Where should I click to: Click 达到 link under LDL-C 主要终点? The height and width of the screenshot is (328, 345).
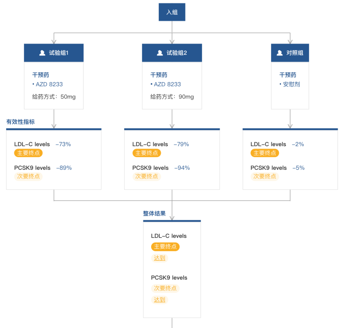click(159, 258)
